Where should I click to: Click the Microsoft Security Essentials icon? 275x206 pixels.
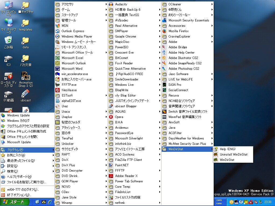pos(164,20)
